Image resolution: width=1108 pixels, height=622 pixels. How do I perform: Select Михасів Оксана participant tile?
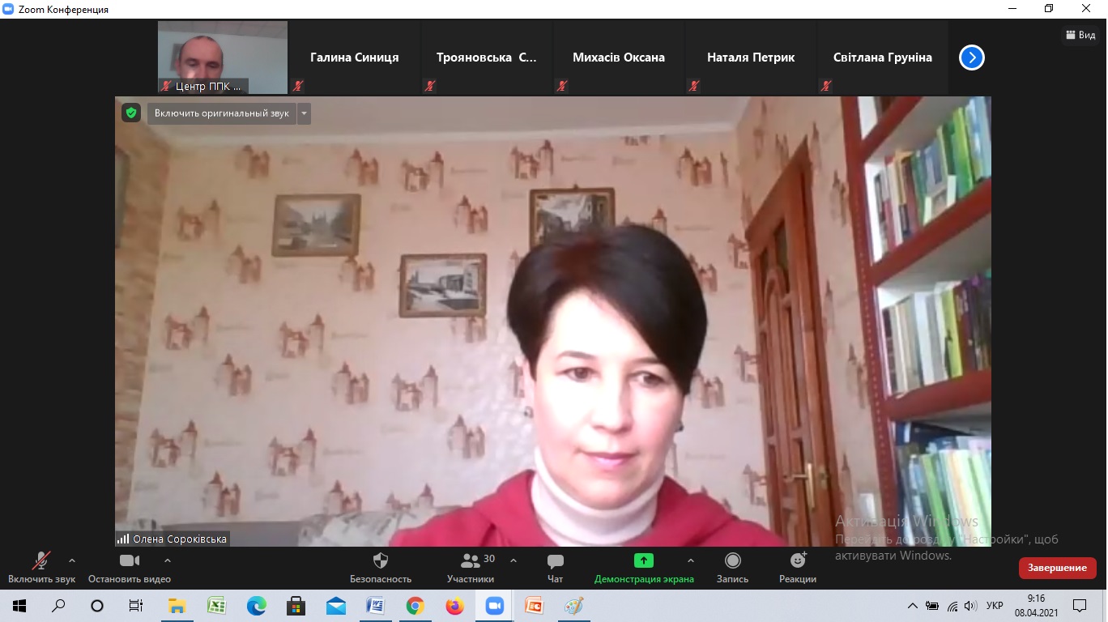pyautogui.click(x=619, y=58)
